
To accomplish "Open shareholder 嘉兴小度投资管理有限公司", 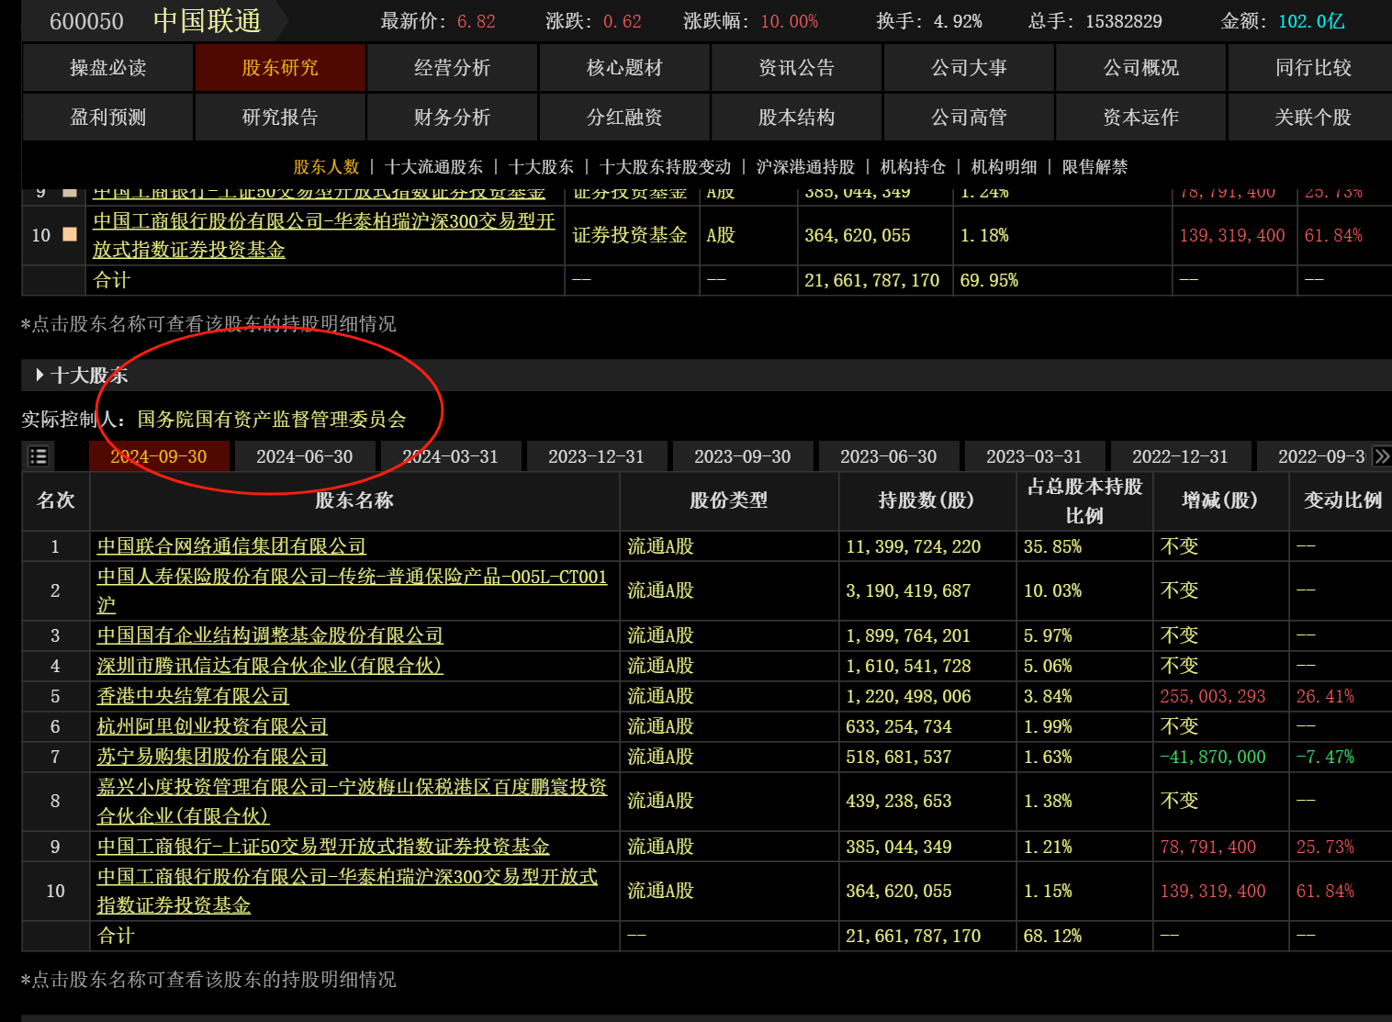I will click(x=352, y=801).
